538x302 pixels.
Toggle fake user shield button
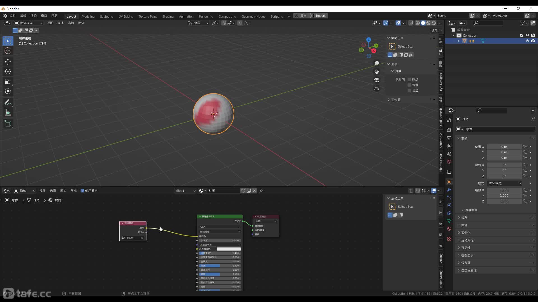(243, 191)
